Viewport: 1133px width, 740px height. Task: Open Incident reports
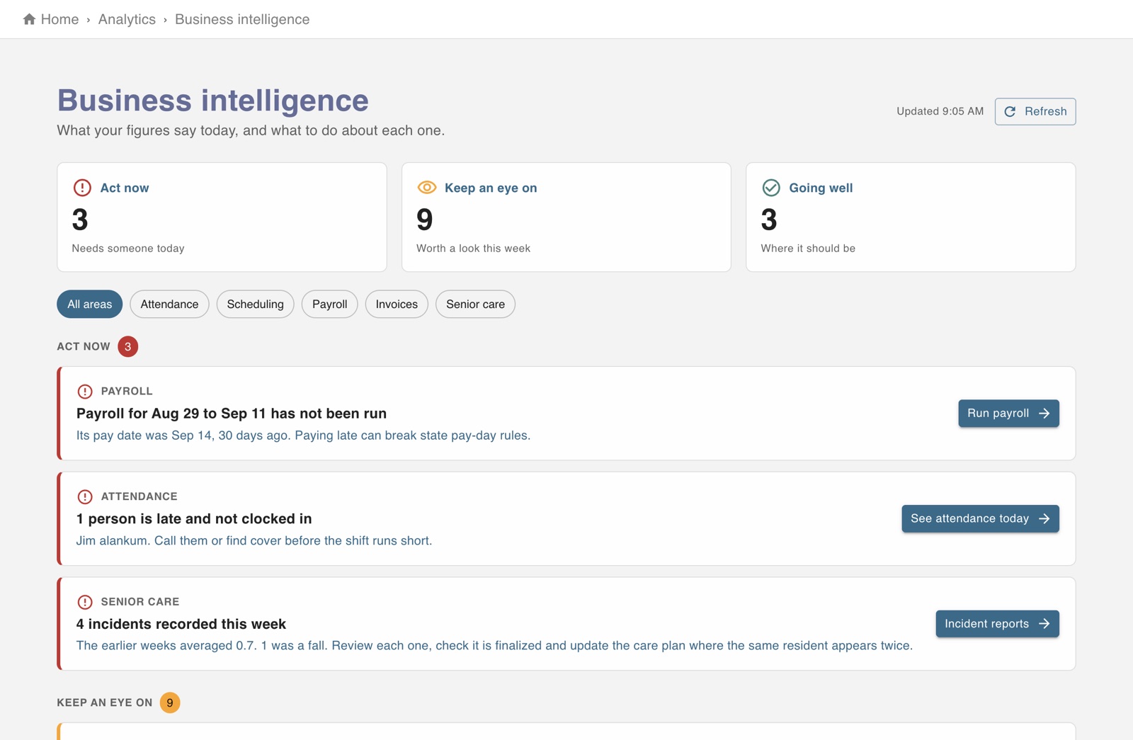coord(997,624)
